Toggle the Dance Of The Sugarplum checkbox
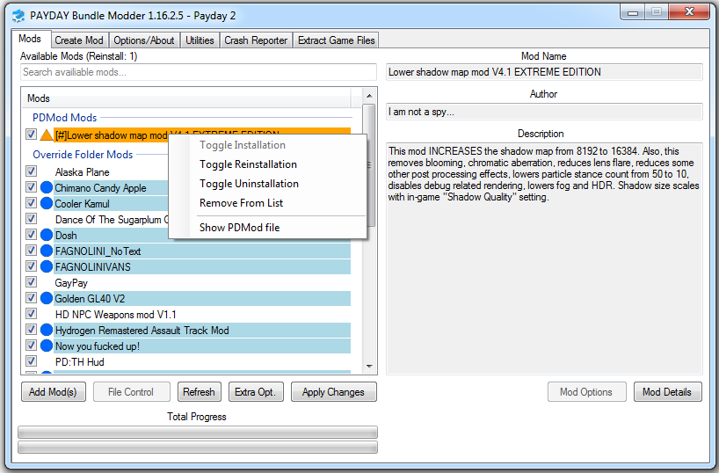719x473 pixels. coord(31,219)
